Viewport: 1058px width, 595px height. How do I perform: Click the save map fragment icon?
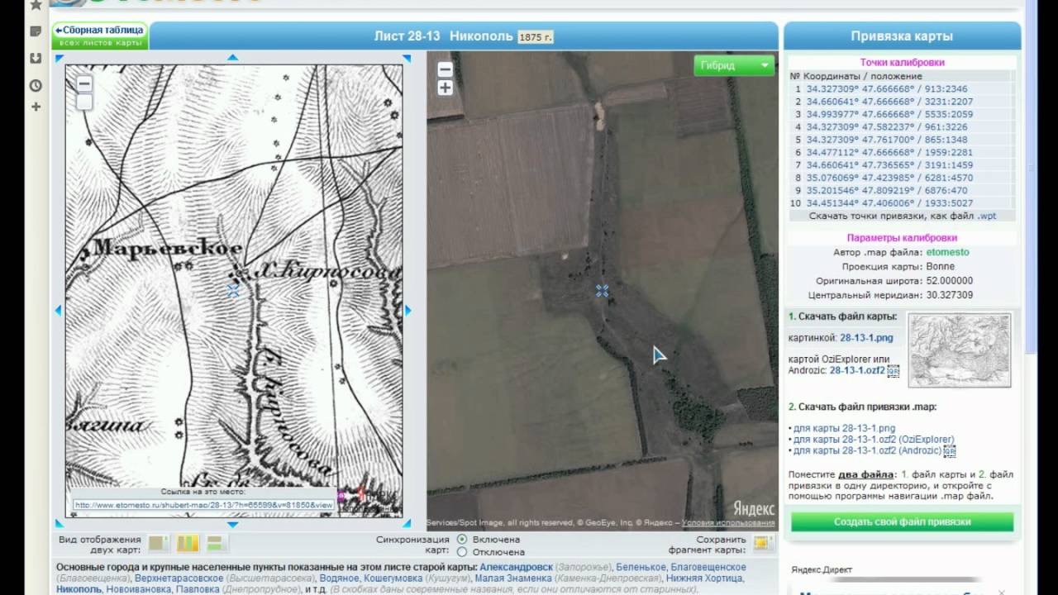761,543
